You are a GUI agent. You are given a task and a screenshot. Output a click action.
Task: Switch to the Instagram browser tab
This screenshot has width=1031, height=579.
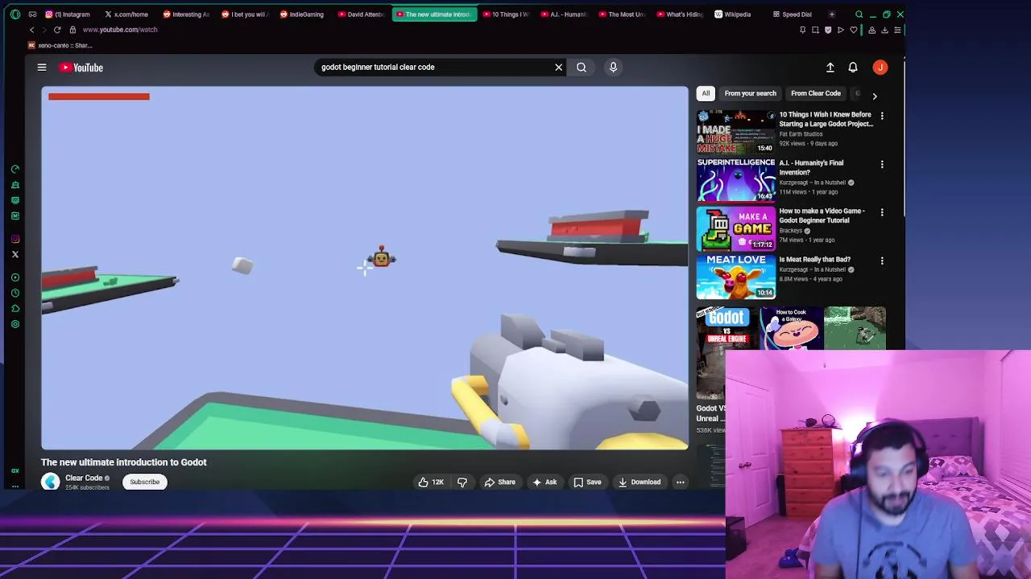(x=68, y=14)
